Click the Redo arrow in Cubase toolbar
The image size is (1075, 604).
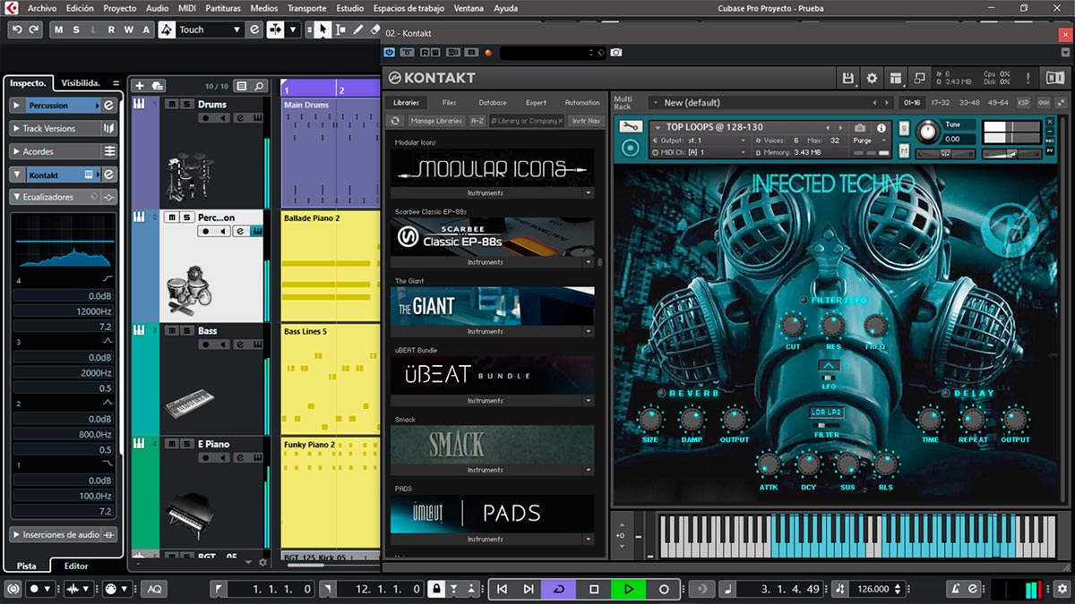pos(34,30)
